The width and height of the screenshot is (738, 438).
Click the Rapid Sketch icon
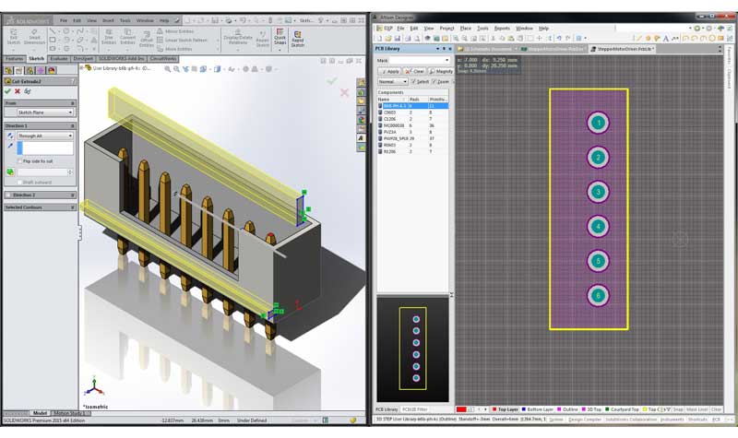tap(298, 36)
